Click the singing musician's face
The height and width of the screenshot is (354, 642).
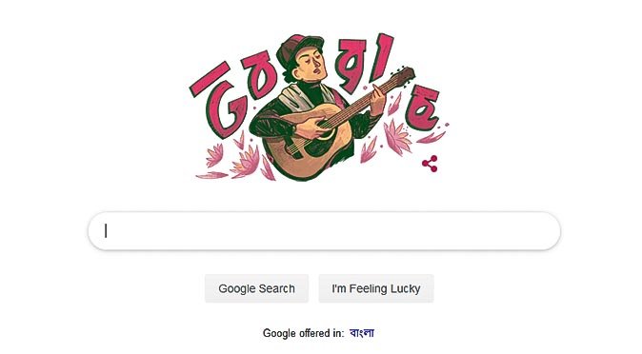tap(312, 65)
